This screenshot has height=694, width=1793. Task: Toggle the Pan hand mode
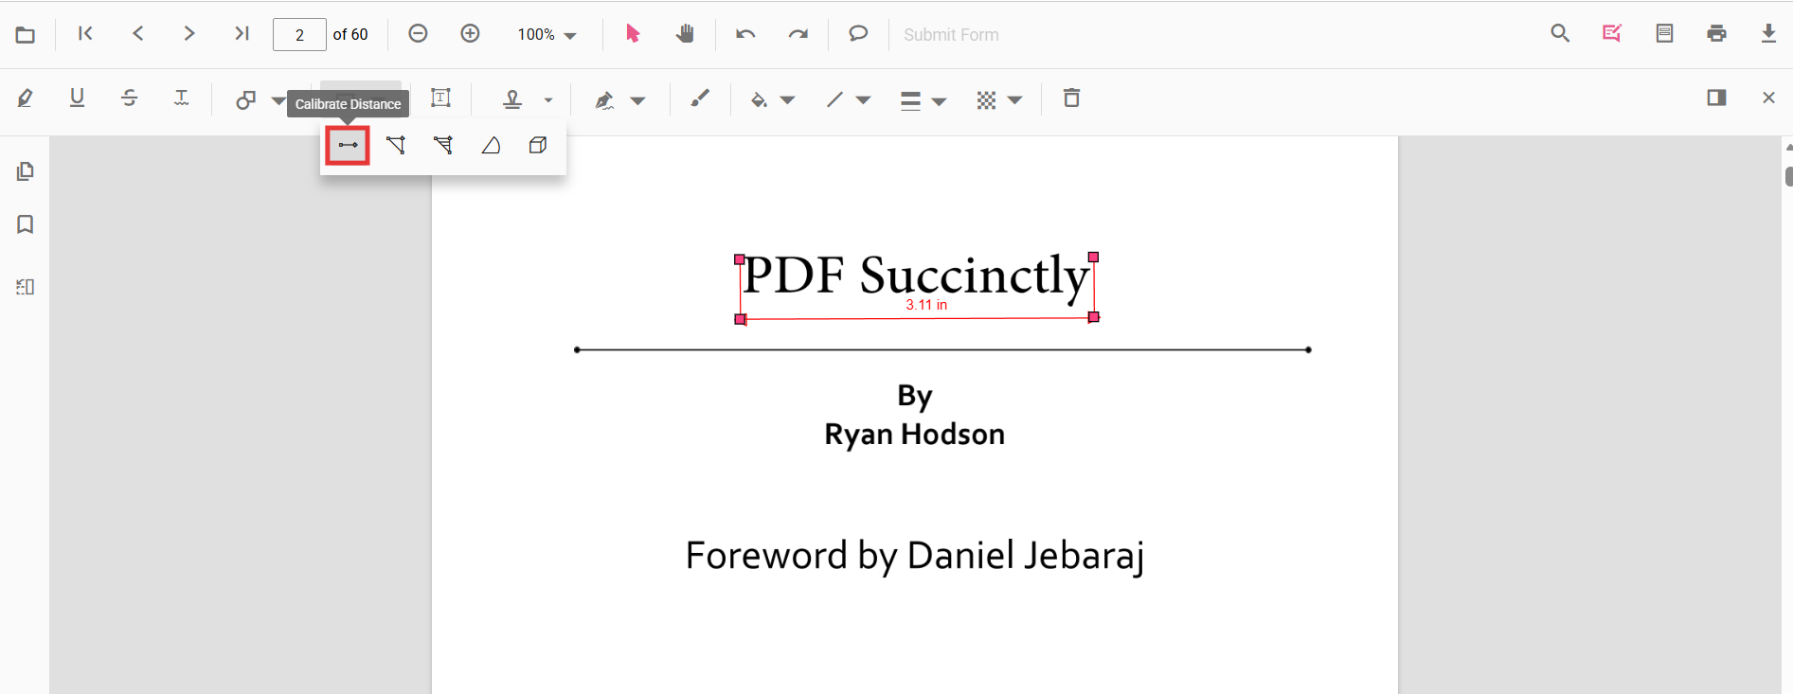(685, 34)
